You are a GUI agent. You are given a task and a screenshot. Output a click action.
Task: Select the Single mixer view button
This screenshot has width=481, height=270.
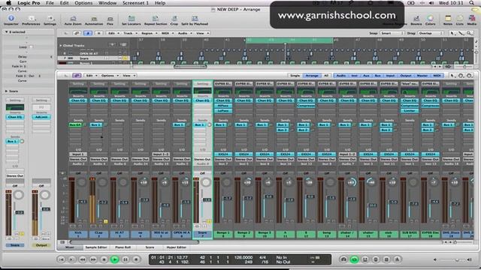tap(295, 76)
